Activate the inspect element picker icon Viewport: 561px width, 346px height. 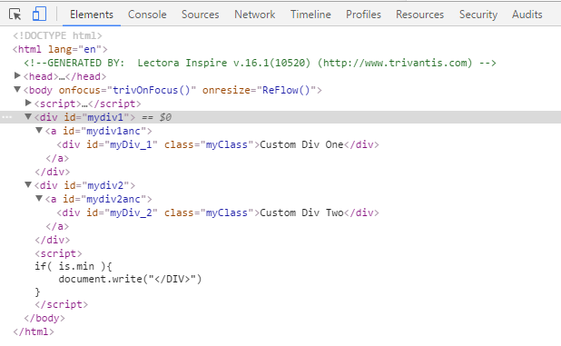pyautogui.click(x=15, y=15)
